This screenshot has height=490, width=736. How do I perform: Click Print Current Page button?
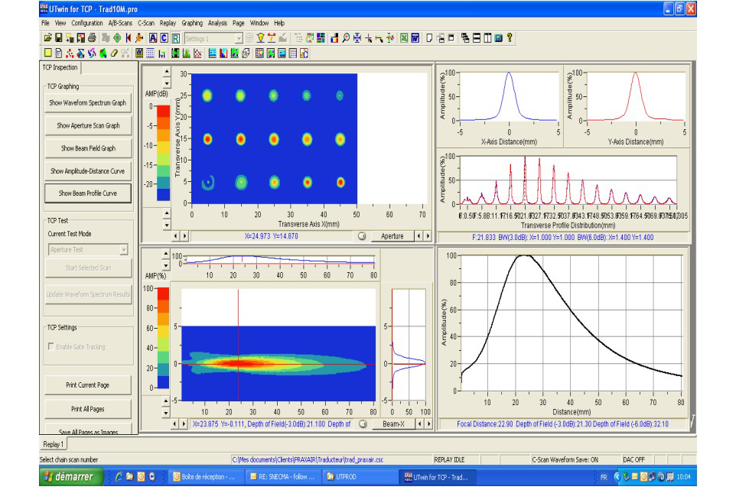pyautogui.click(x=87, y=385)
